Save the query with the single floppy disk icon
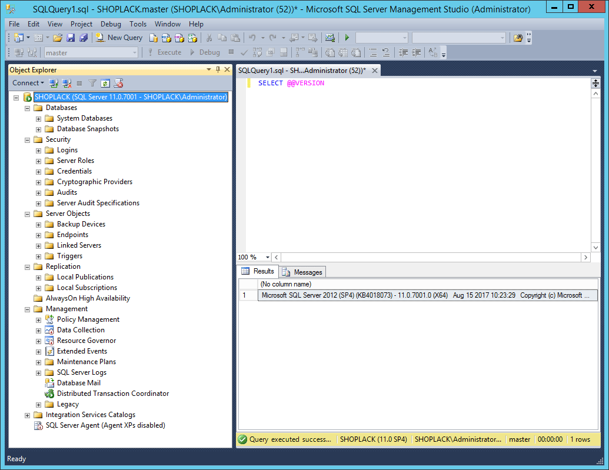 (70, 38)
